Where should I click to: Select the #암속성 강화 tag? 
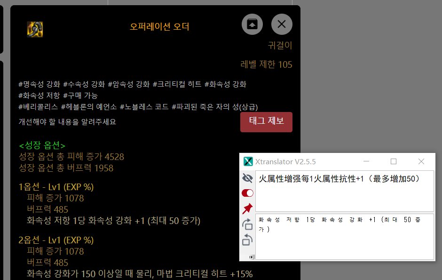pyautogui.click(x=128, y=84)
